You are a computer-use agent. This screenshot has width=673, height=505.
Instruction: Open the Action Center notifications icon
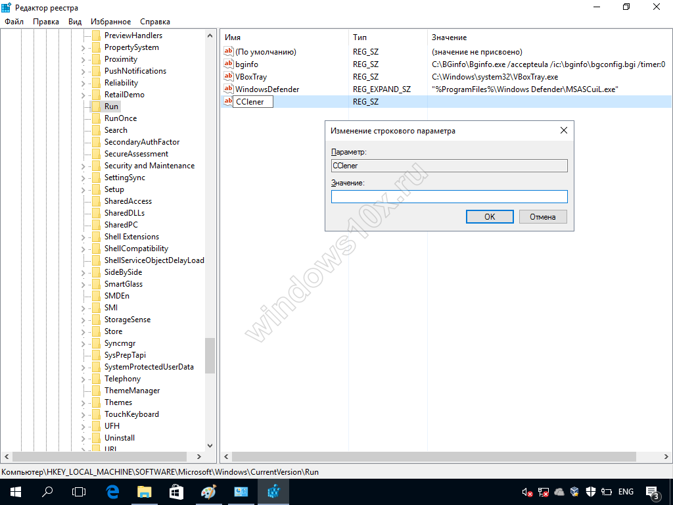[653, 492]
